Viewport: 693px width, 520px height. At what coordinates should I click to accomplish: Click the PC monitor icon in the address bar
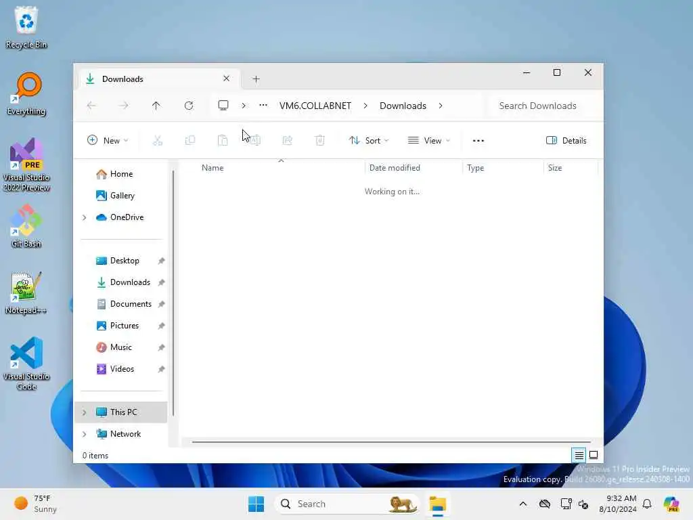223,106
